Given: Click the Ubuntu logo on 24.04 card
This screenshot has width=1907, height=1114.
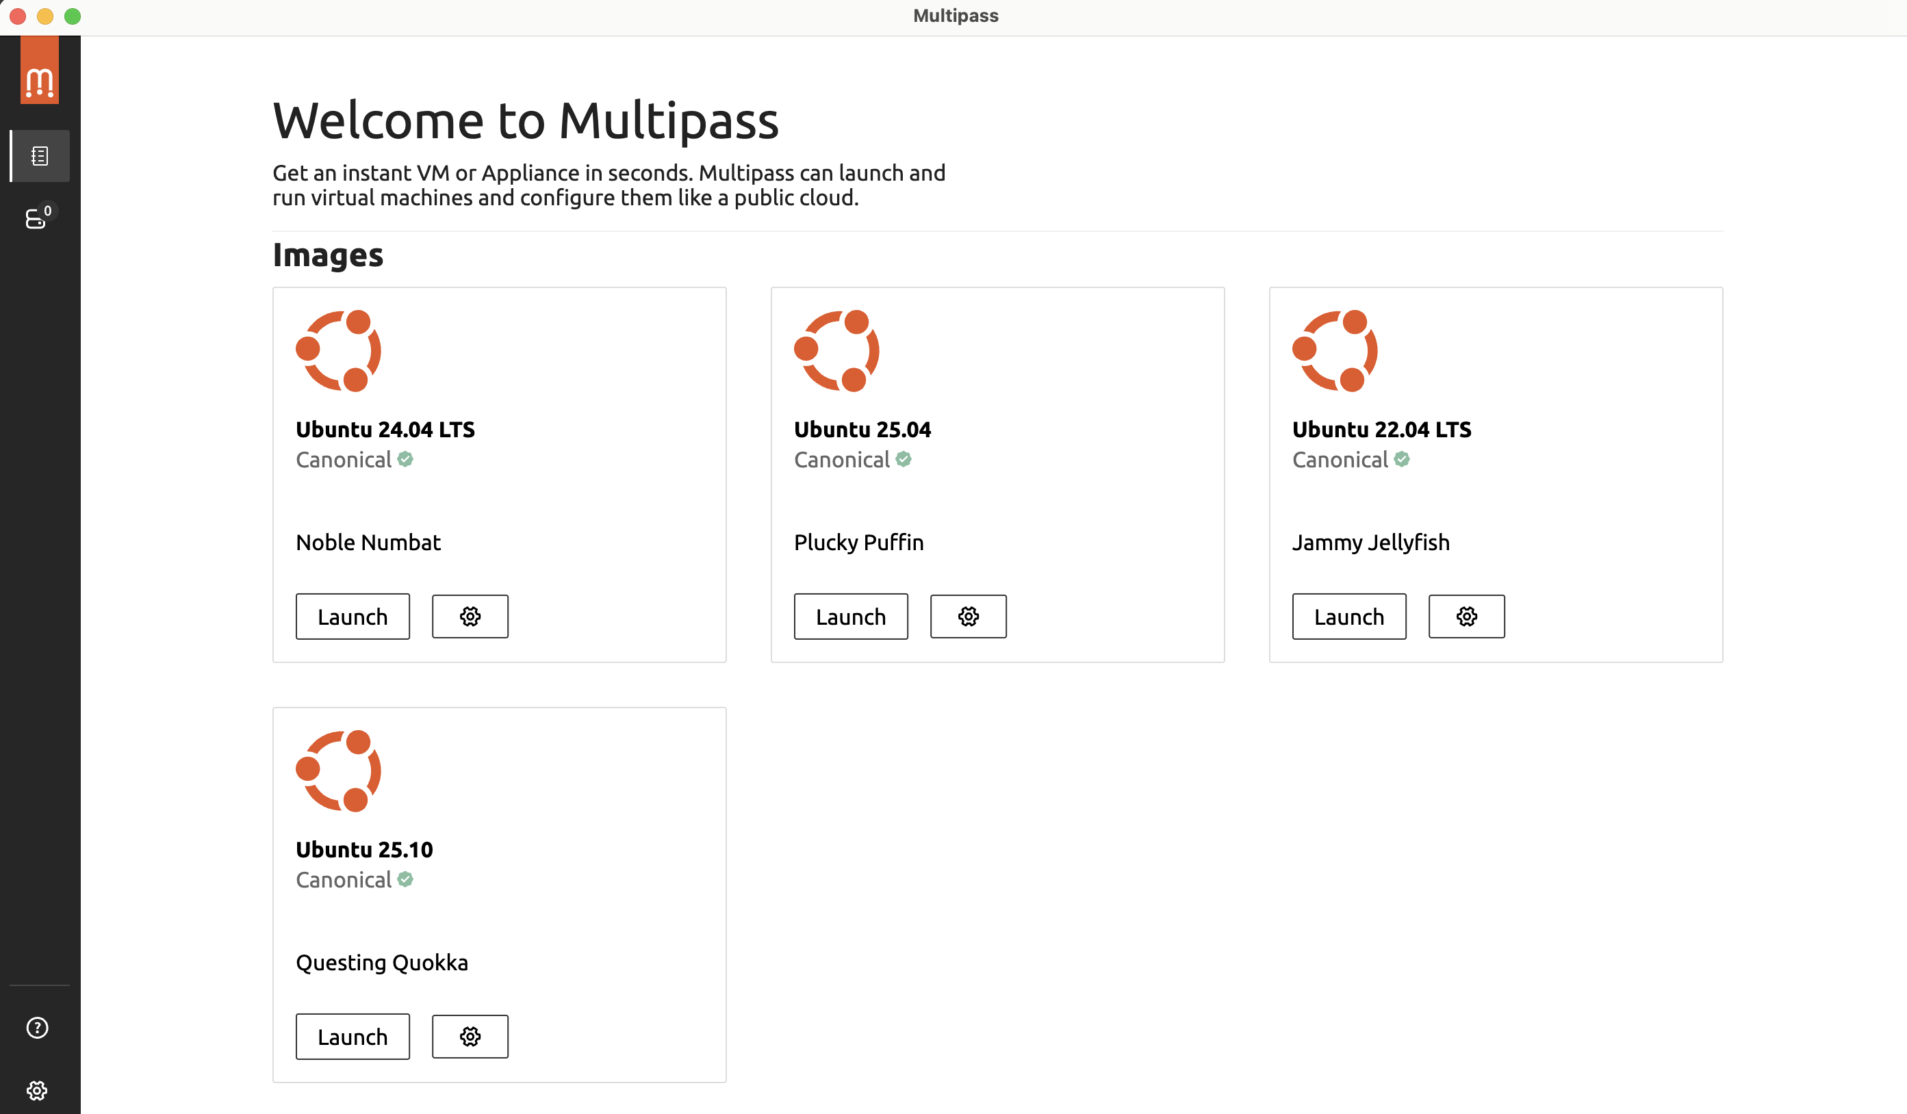Looking at the screenshot, I should [338, 351].
